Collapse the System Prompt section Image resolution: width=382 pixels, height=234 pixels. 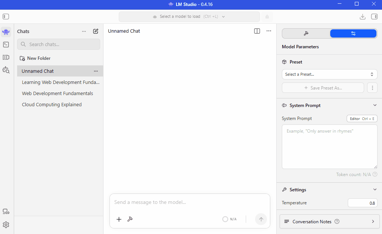(375, 105)
